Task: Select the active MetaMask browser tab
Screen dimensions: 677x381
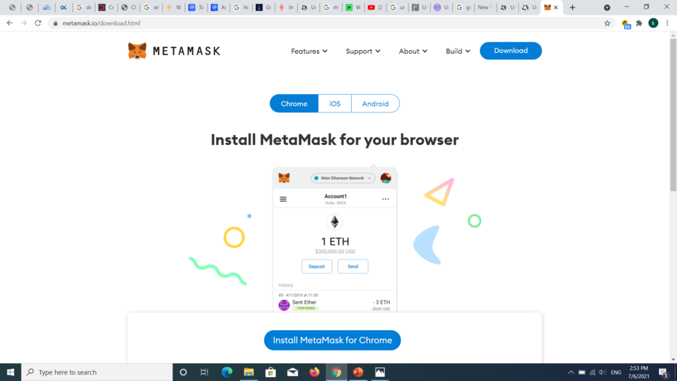Action: [x=551, y=7]
